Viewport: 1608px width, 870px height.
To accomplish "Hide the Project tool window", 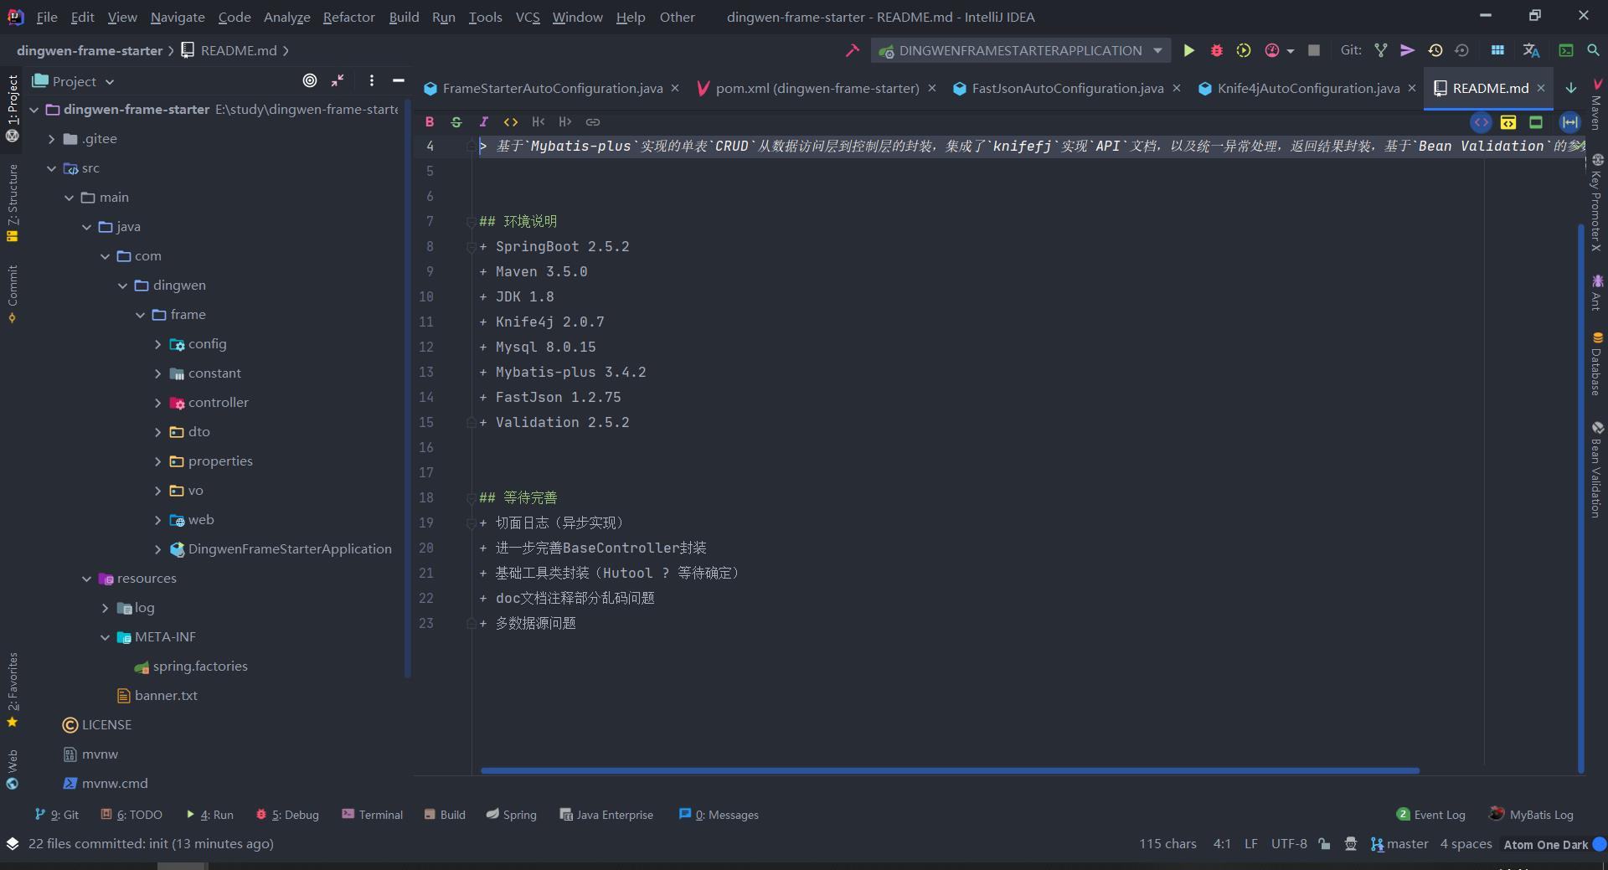I will pyautogui.click(x=399, y=80).
